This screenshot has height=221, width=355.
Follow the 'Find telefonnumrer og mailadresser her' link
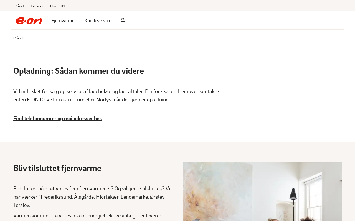coord(58,119)
